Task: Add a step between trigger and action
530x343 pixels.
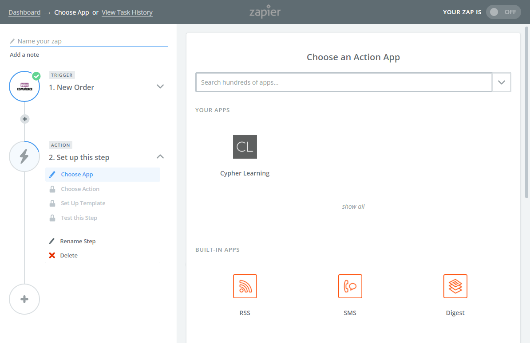Action: tap(25, 119)
